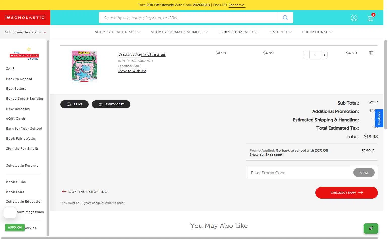Open the shopping cart icon with badge
Image resolution: width=388 pixels, height=240 pixels.
[371, 18]
